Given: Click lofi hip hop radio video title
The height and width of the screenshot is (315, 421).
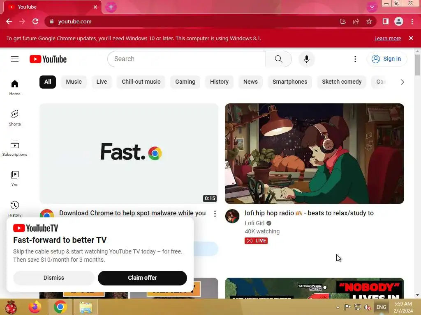Looking at the screenshot, I should [309, 213].
